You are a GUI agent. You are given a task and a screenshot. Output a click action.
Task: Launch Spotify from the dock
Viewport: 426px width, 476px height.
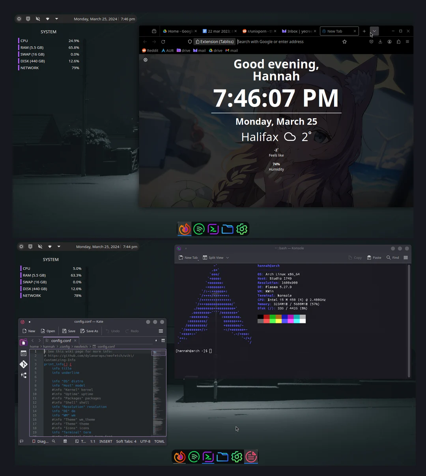(x=199, y=229)
